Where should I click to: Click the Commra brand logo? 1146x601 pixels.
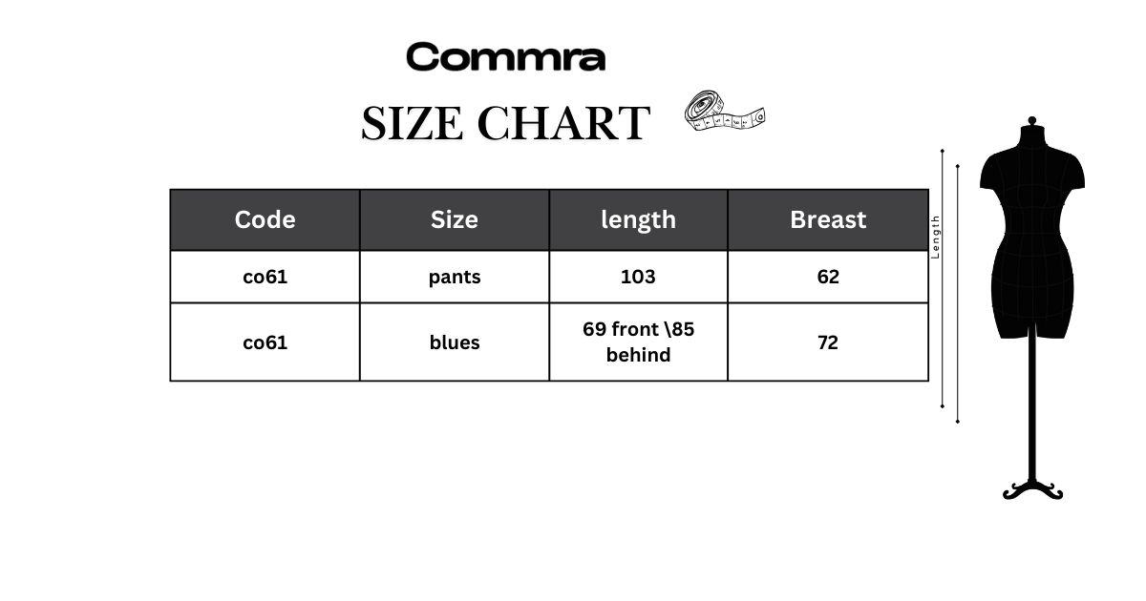coord(505,57)
